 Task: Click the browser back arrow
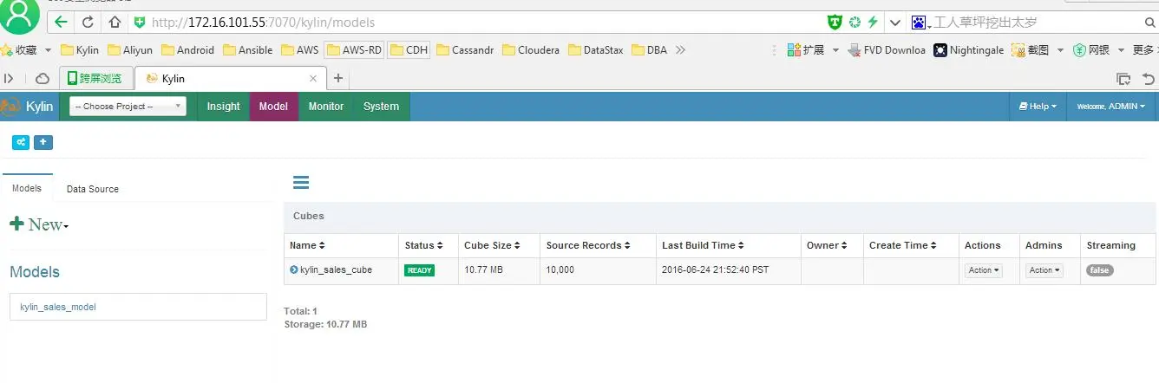(60, 22)
